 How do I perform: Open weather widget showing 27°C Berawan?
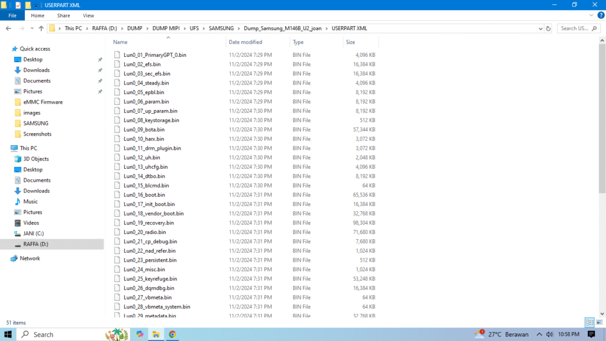[x=501, y=334]
